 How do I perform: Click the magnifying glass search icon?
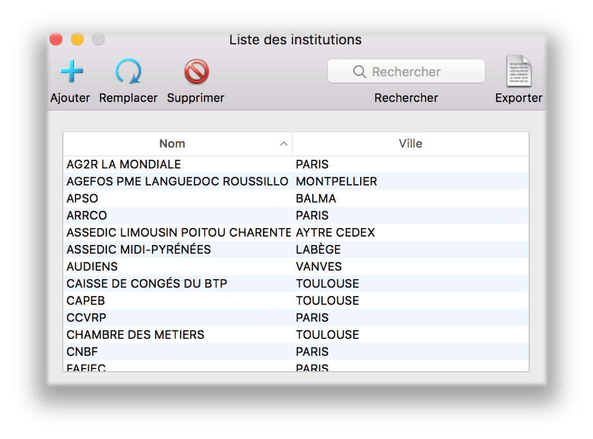tap(359, 71)
